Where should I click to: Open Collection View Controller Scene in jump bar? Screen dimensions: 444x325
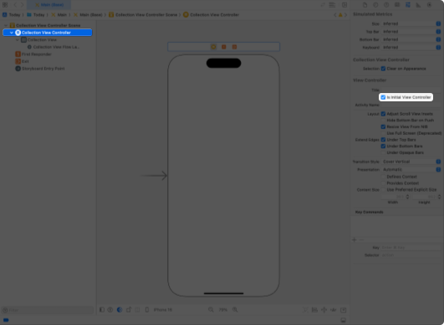point(143,15)
